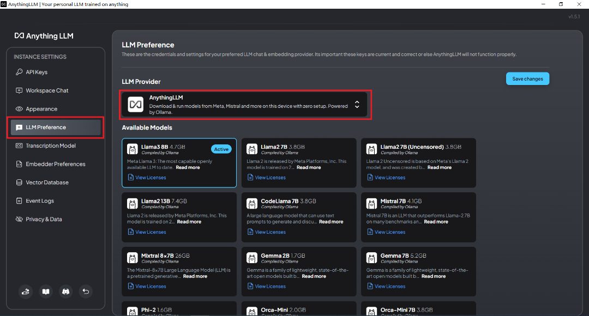The height and width of the screenshot is (316, 589).
Task: View Licenses for Gemma 2B
Action: [x=267, y=287]
